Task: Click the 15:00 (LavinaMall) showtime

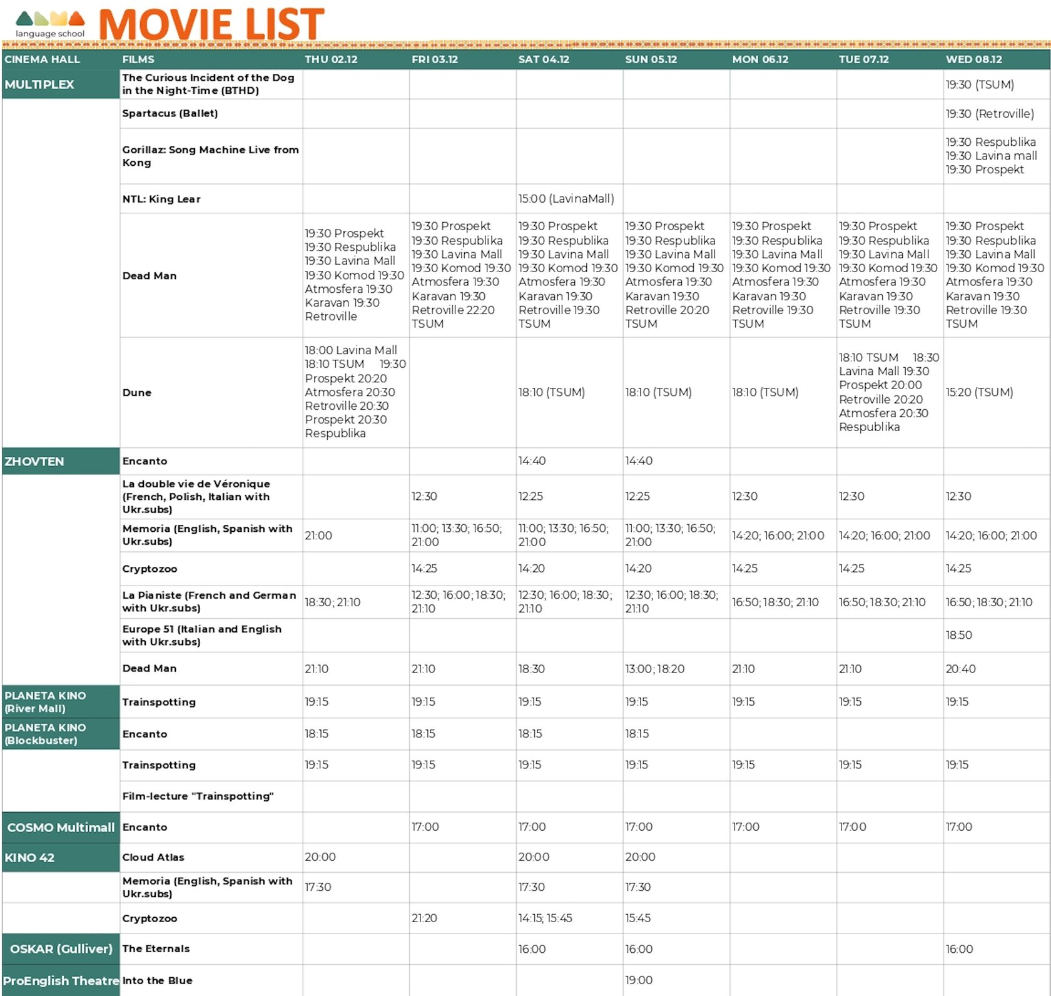Action: click(x=566, y=199)
